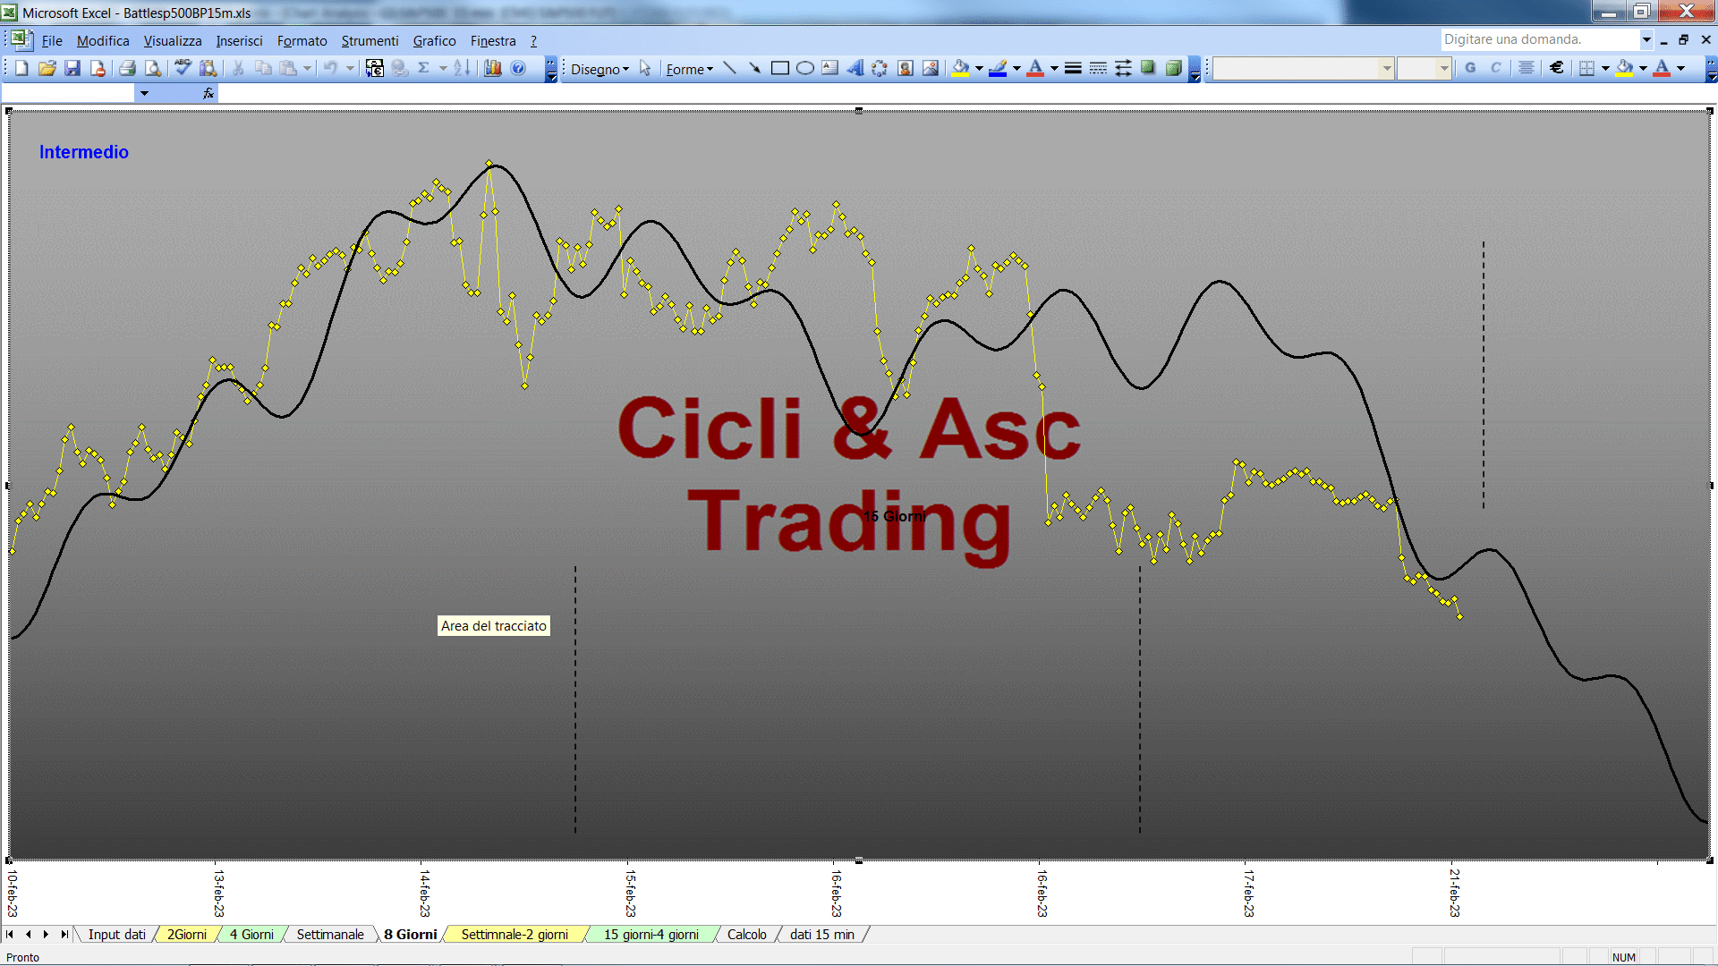Open the Strumenti menu
This screenshot has height=966, width=1718.
[x=370, y=40]
